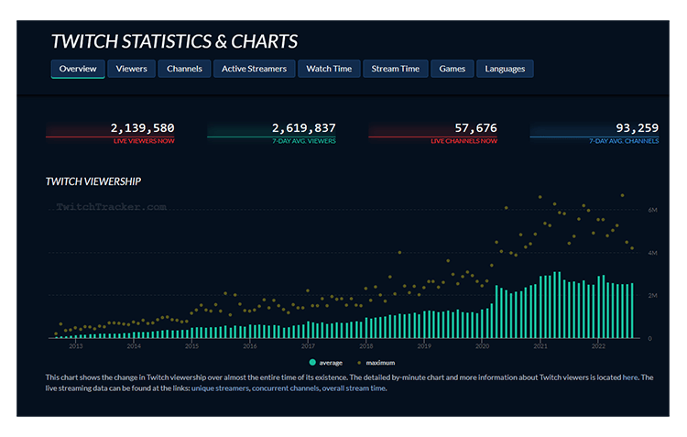The height and width of the screenshot is (437, 687).
Task: Click the 'here' link in chart description
Action: [630, 377]
